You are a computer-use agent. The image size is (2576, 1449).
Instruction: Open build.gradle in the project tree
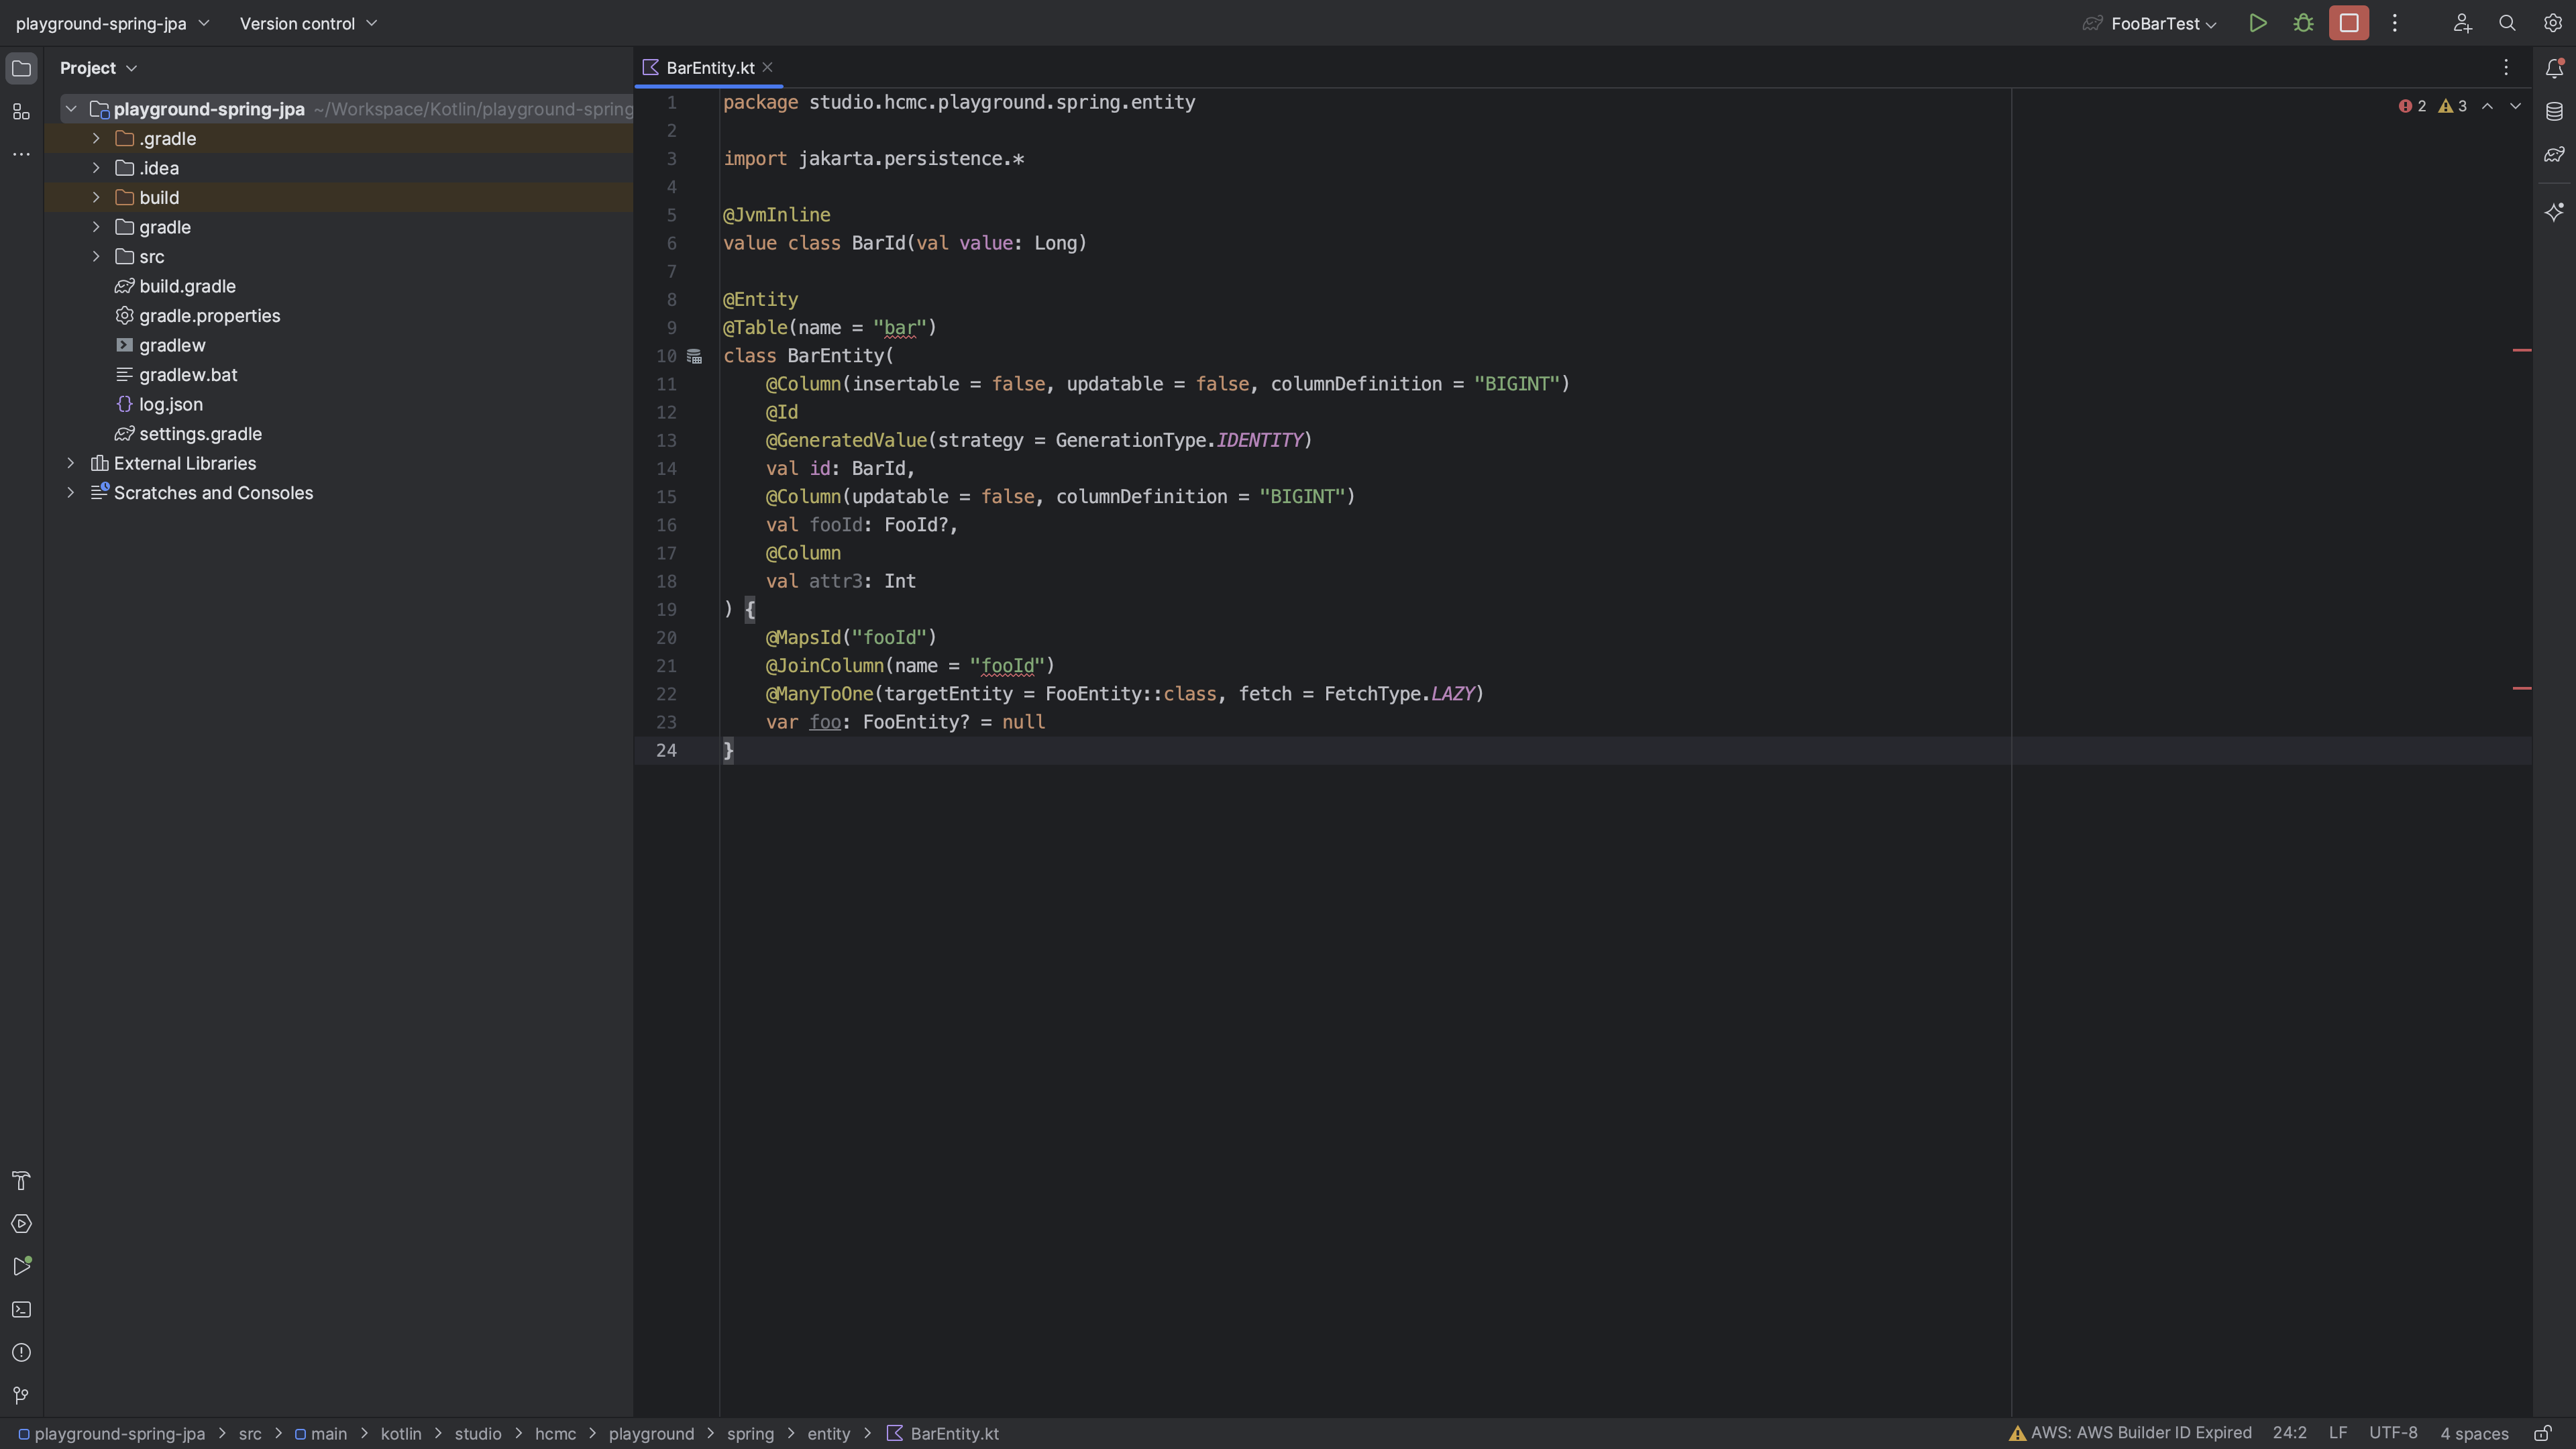coord(187,286)
